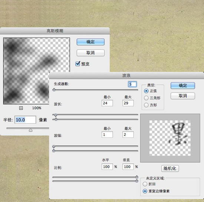The width and height of the screenshot is (204, 202).
Task: Select 折回 for undefined areas
Action: [145, 184]
